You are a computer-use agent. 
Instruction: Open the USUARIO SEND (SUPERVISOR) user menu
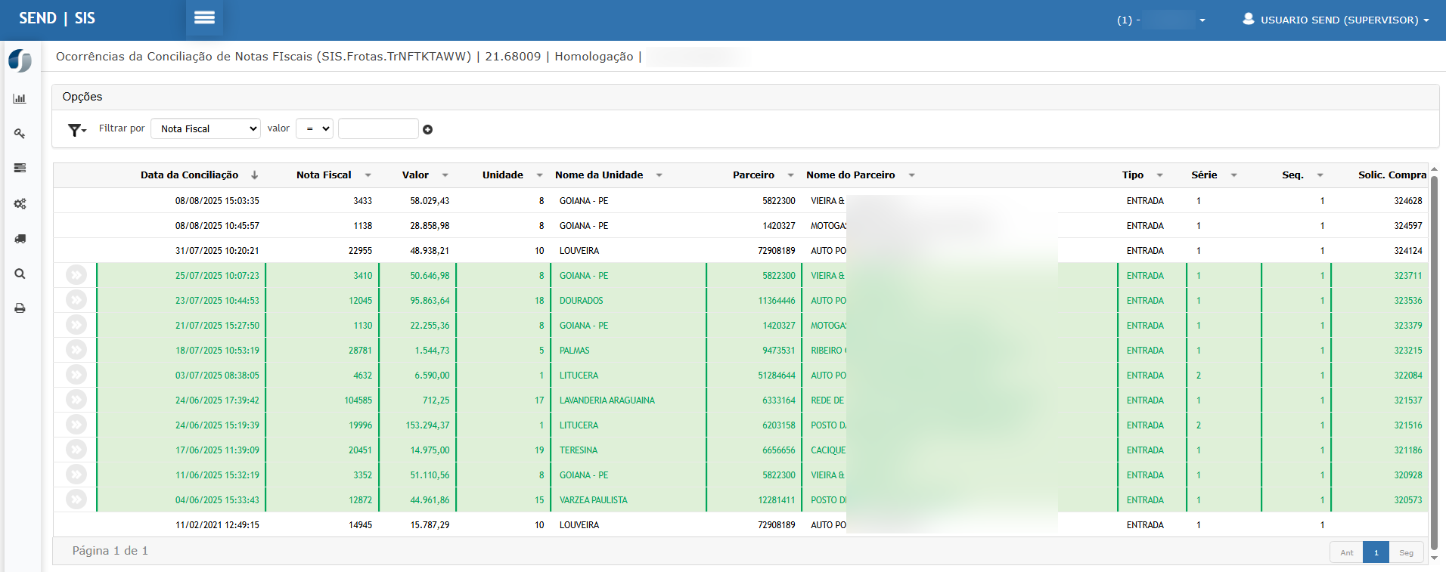click(1336, 20)
